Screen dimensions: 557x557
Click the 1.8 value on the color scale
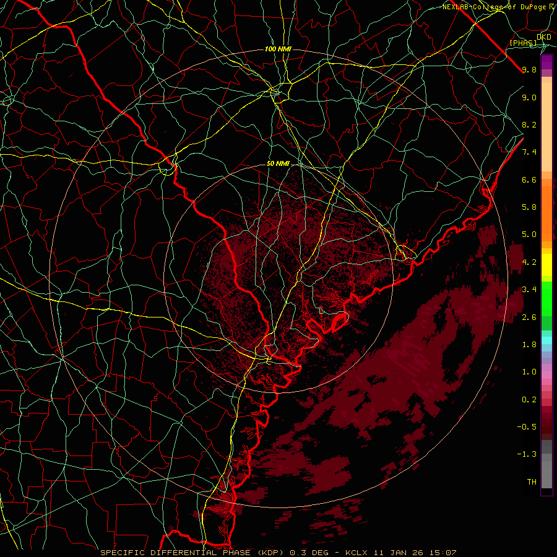click(x=529, y=345)
